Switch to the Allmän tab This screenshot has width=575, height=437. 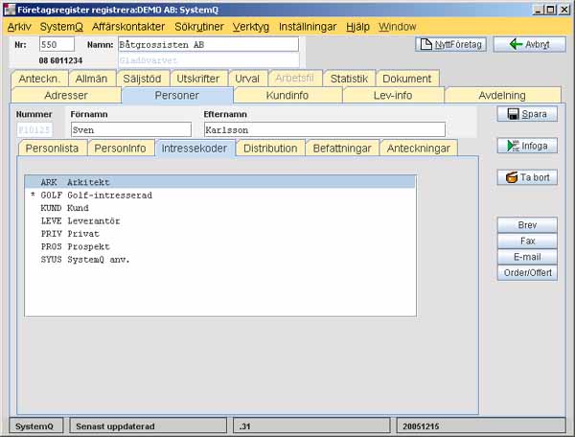tap(91, 79)
